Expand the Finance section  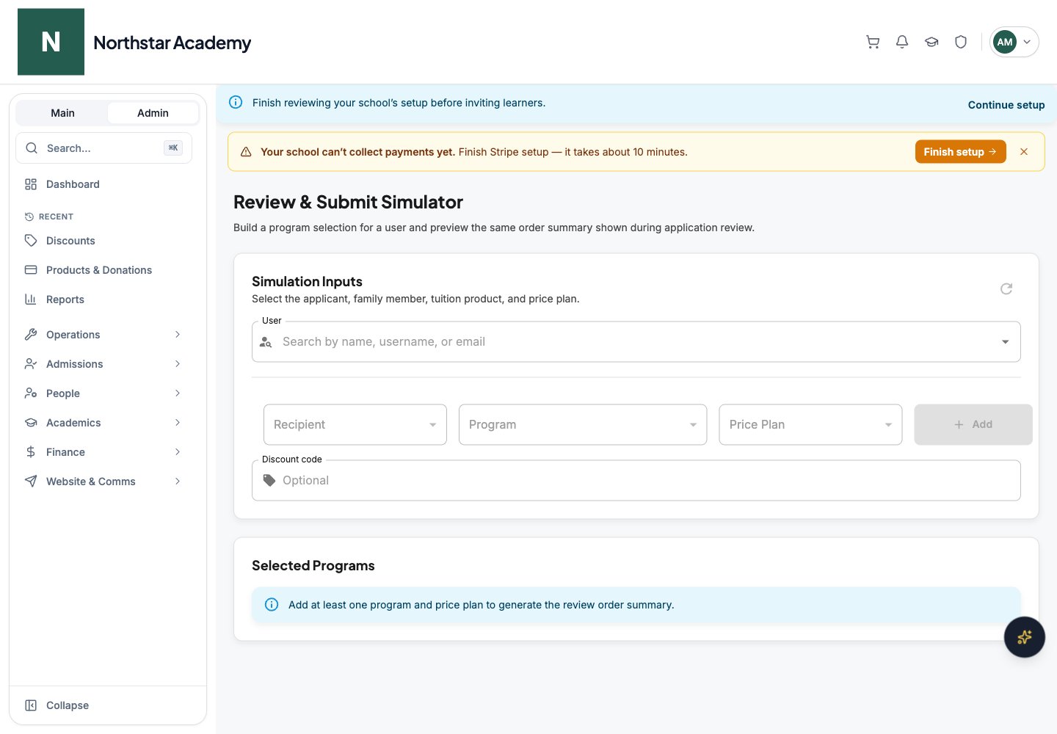pyautogui.click(x=103, y=452)
